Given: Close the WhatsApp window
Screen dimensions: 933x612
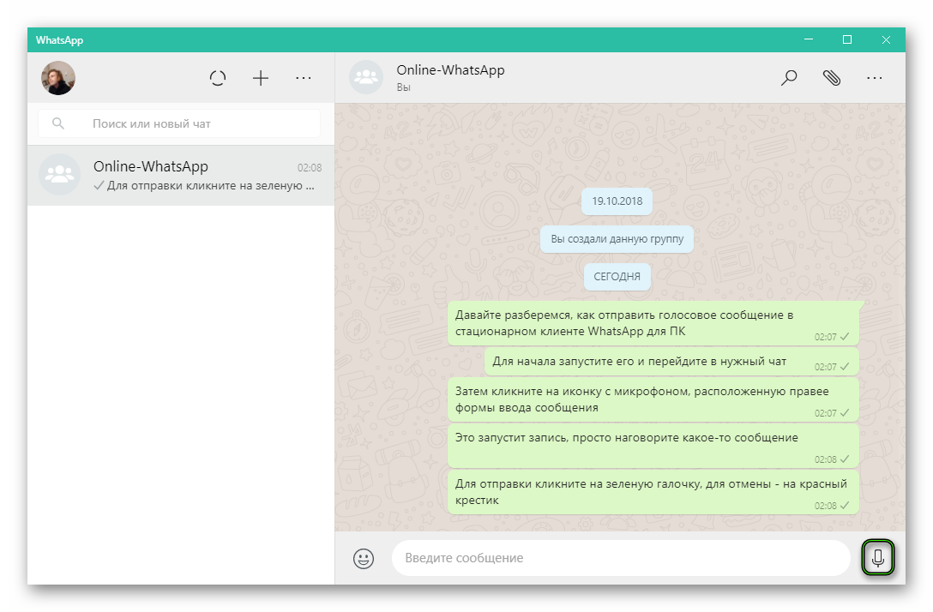Looking at the screenshot, I should point(886,39).
